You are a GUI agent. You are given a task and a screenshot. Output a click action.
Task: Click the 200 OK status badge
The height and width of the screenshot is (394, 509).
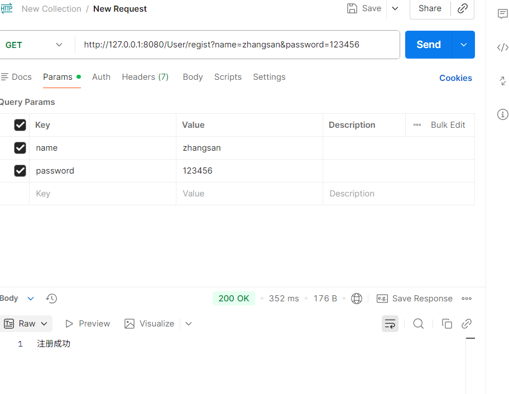234,298
